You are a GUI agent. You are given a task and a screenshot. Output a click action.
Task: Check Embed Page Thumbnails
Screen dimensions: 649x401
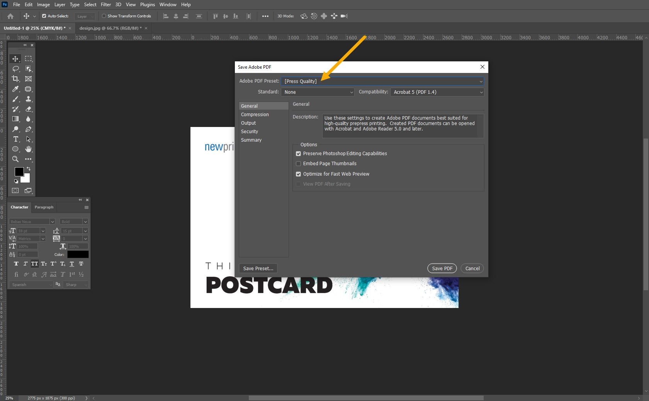pos(298,164)
